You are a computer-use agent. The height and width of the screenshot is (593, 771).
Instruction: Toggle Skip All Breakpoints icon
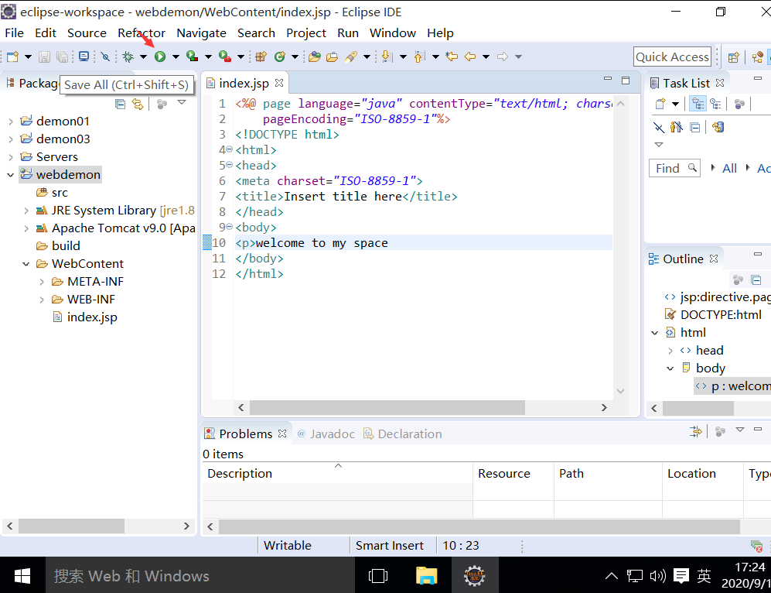click(x=105, y=57)
